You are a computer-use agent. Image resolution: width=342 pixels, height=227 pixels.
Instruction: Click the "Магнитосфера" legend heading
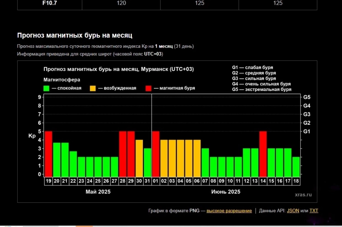pos(62,80)
